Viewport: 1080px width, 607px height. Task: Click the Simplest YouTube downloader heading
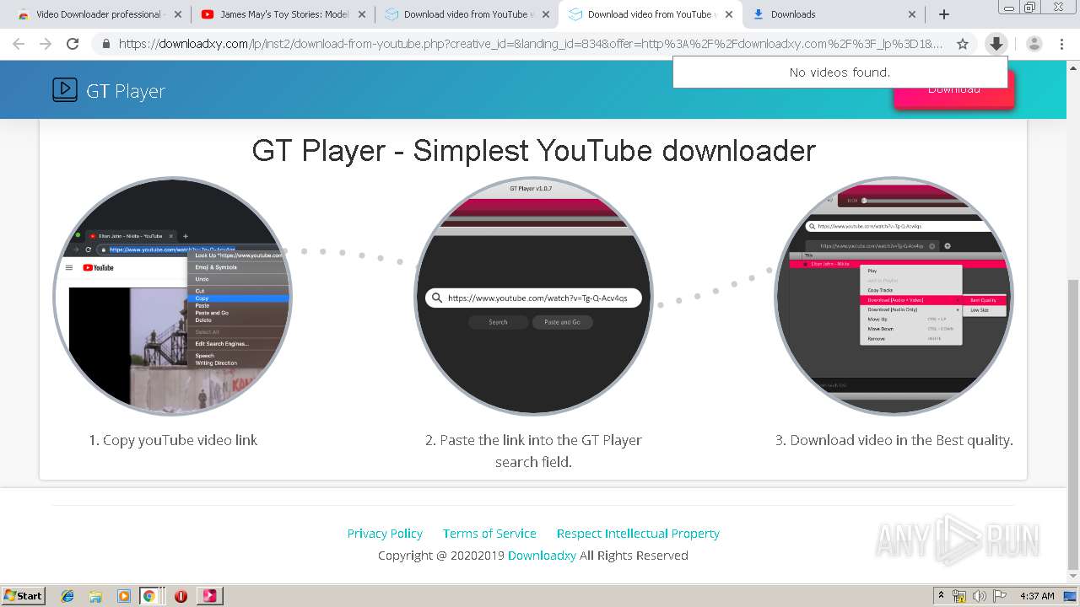[533, 150]
